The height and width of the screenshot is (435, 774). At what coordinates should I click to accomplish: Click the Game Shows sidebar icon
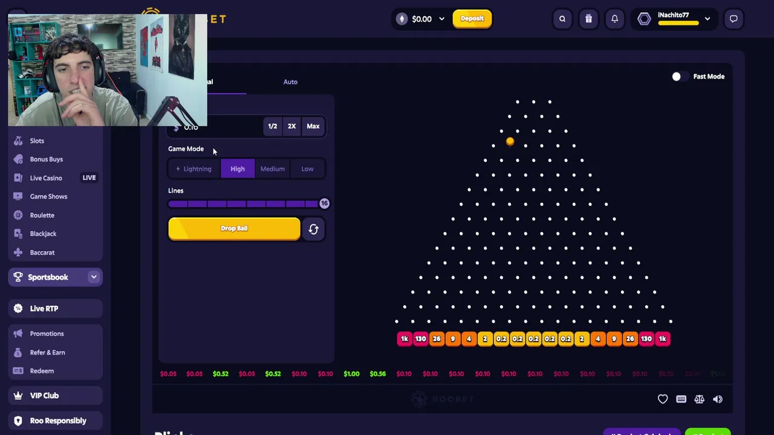pyautogui.click(x=18, y=196)
